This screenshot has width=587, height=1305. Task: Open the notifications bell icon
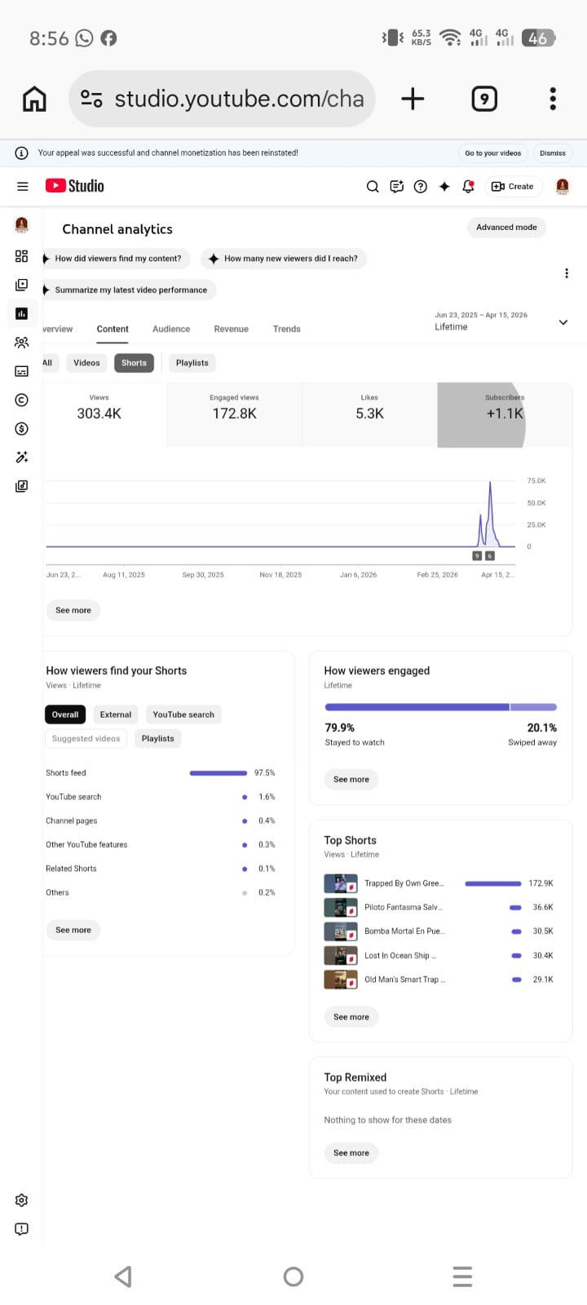click(x=468, y=187)
